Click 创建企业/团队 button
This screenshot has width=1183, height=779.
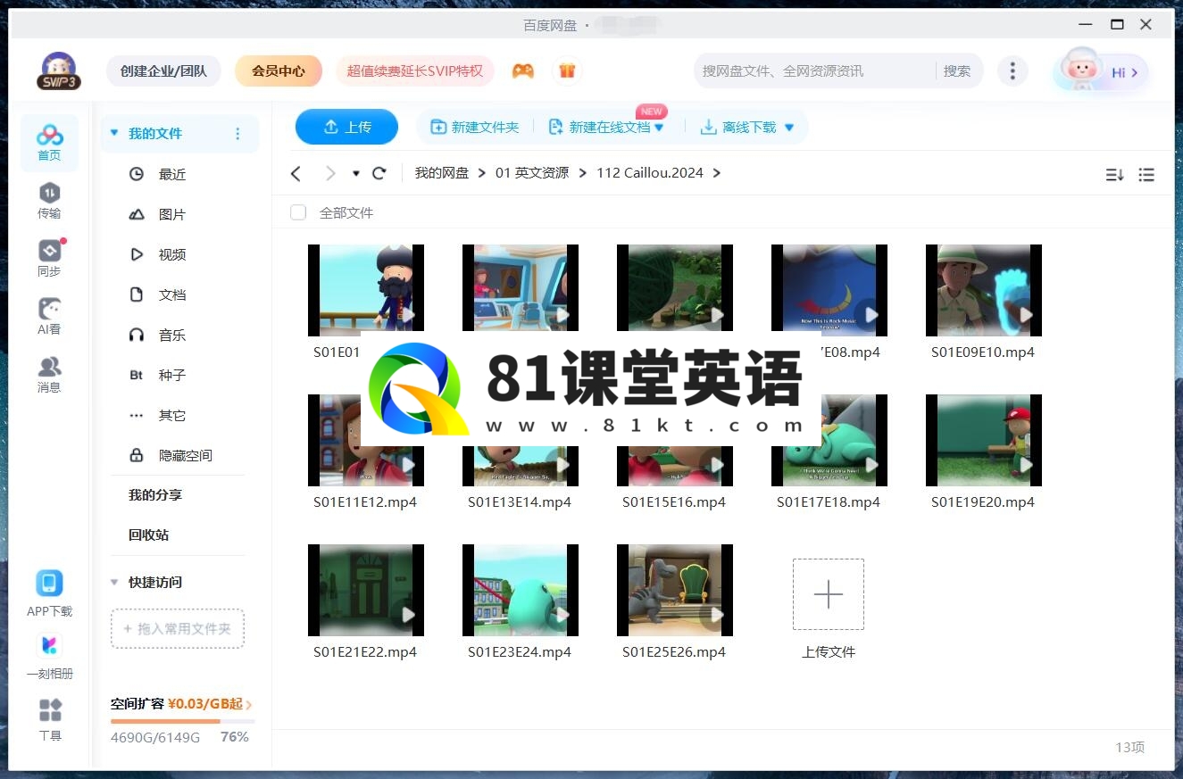click(163, 70)
